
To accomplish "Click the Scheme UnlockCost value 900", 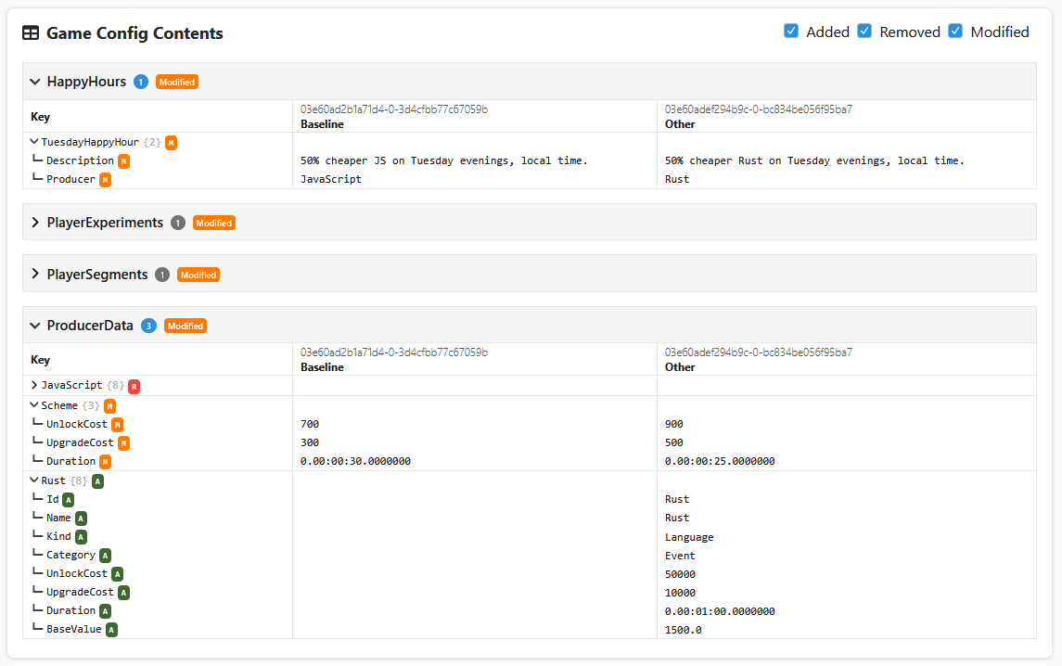I will 674,424.
